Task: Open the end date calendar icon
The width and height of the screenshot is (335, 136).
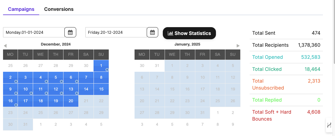Action: (x=152, y=32)
